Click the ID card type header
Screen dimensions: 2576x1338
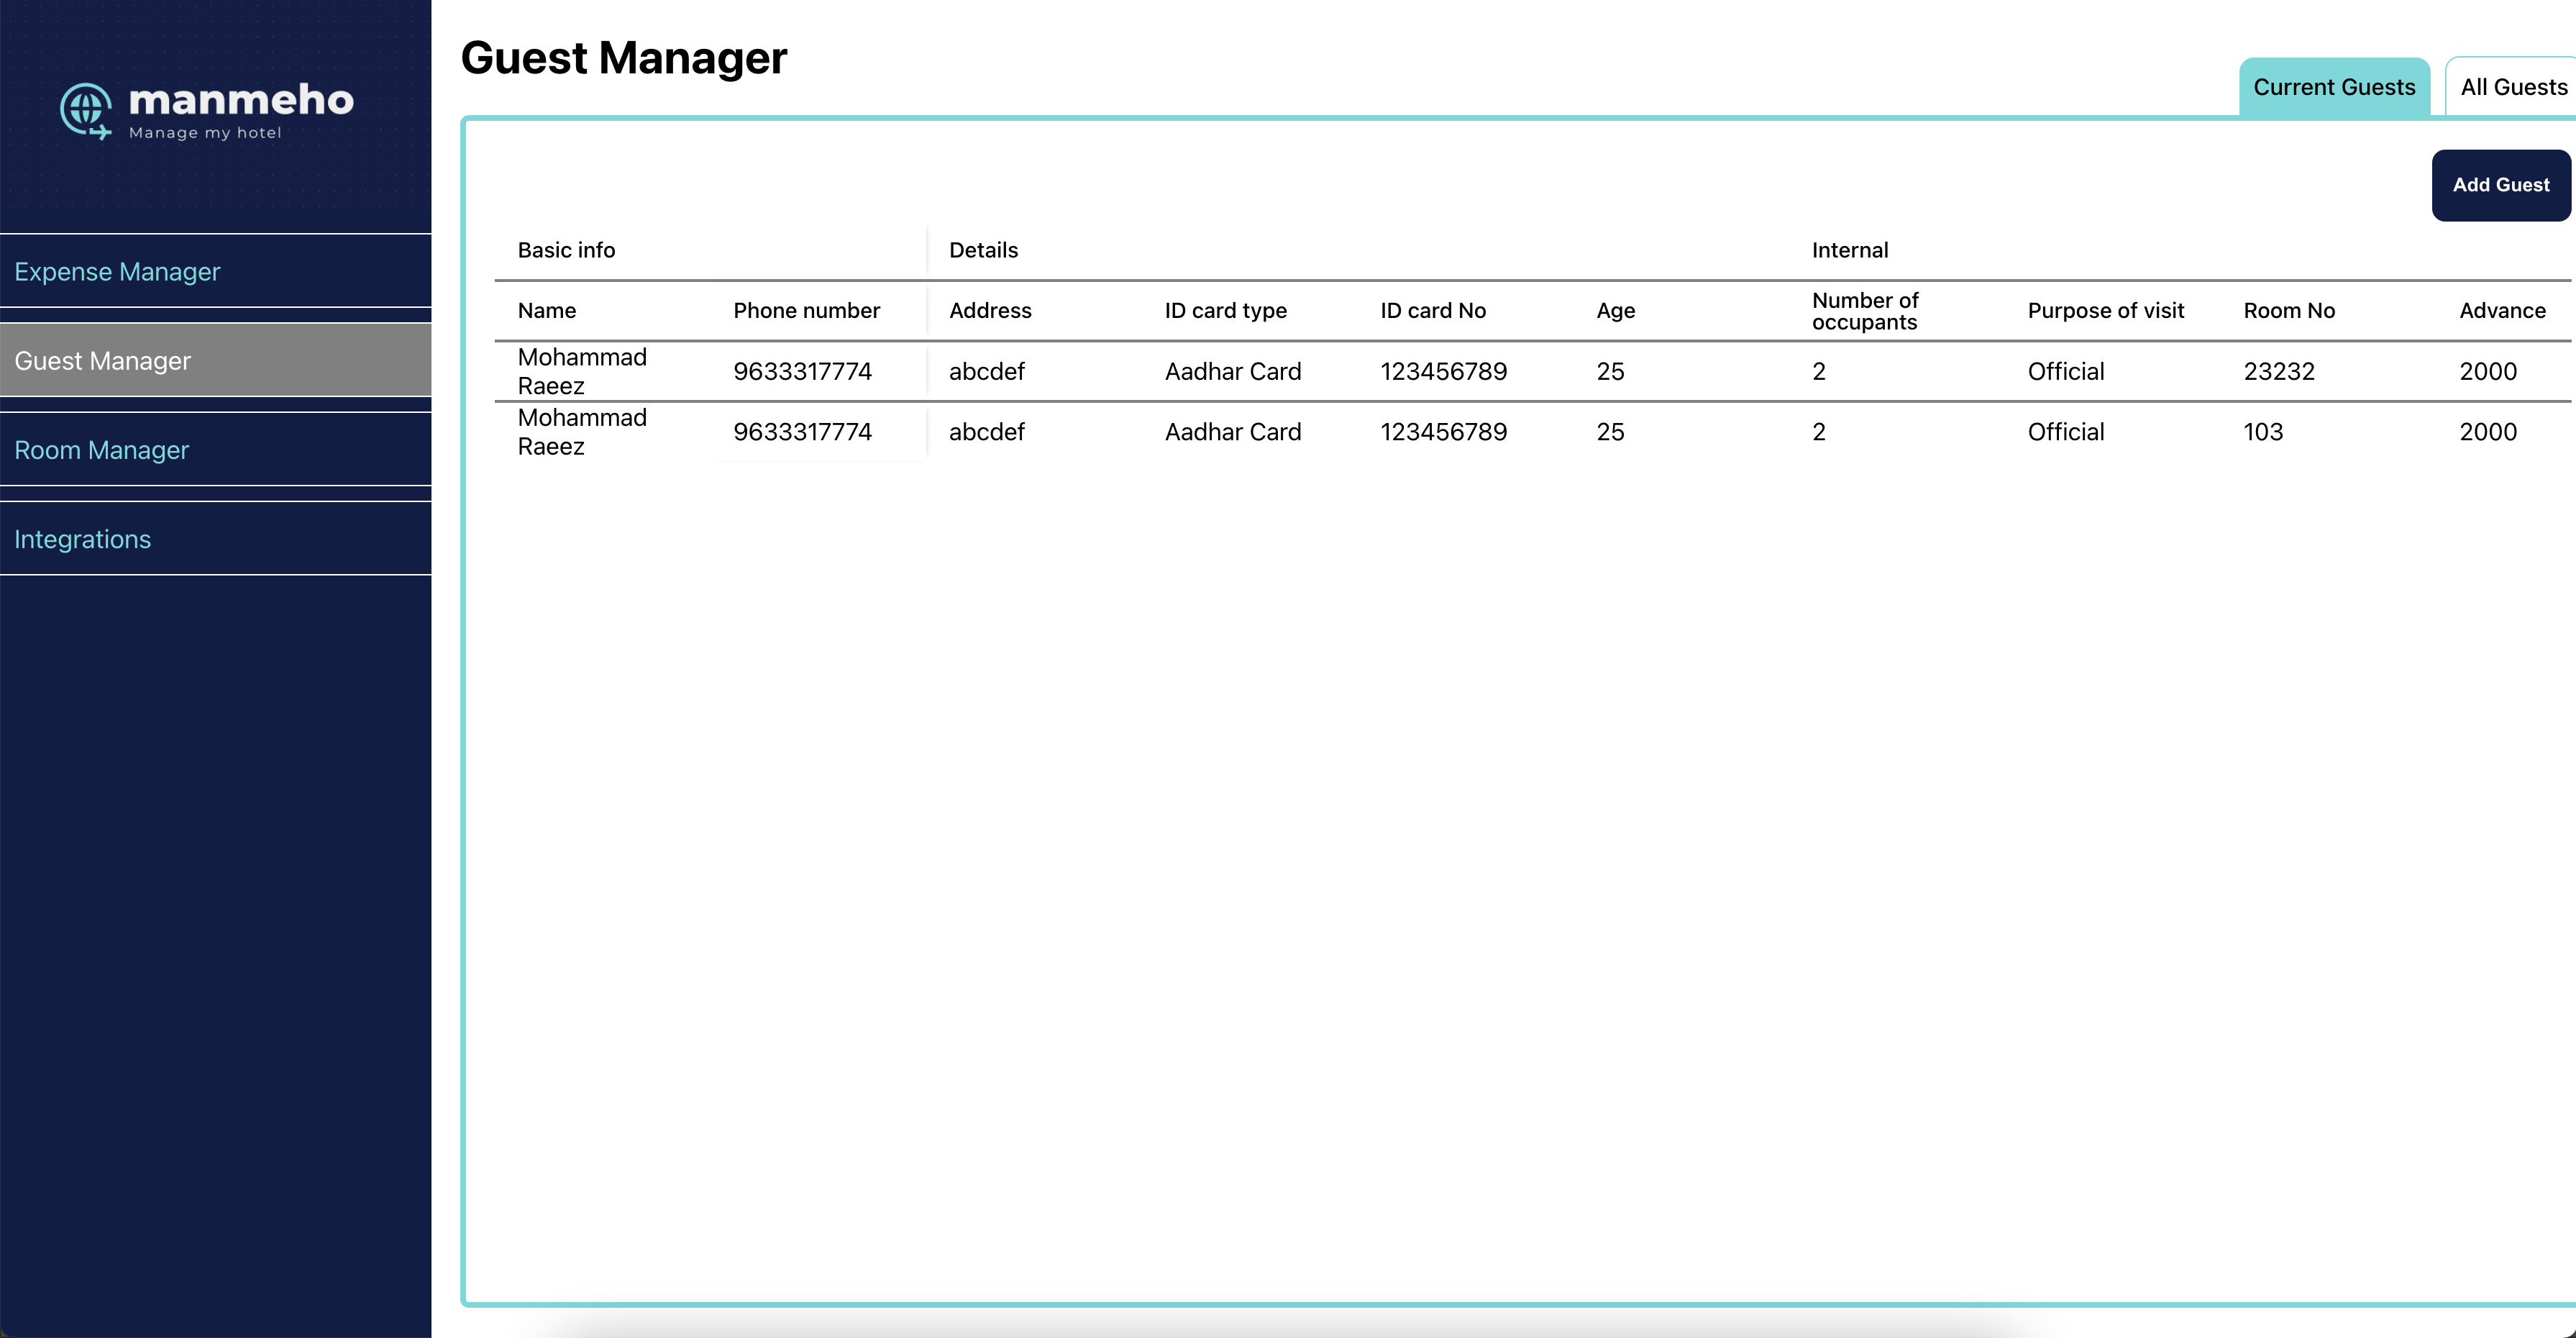coord(1225,310)
